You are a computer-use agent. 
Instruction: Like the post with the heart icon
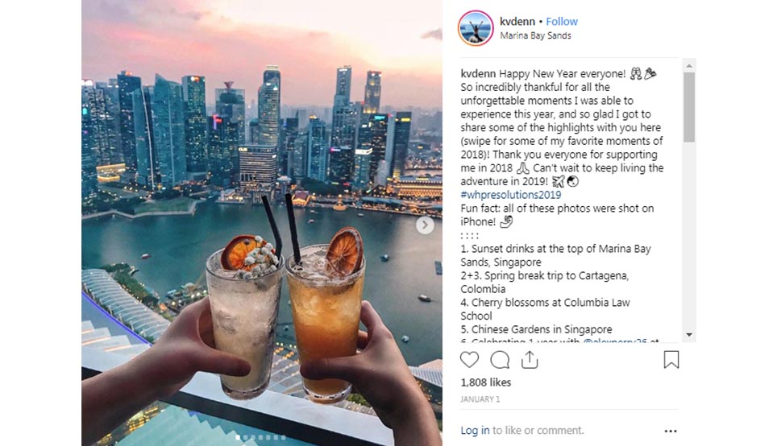point(469,360)
